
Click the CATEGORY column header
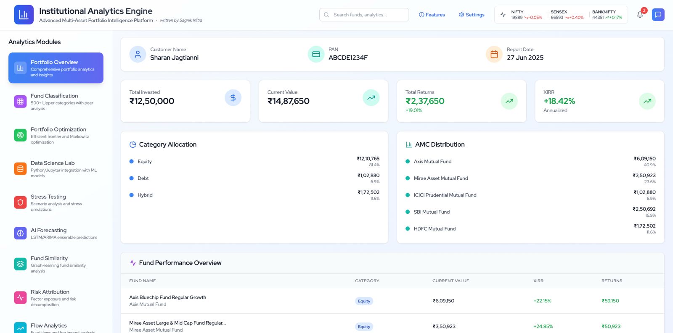367,281
